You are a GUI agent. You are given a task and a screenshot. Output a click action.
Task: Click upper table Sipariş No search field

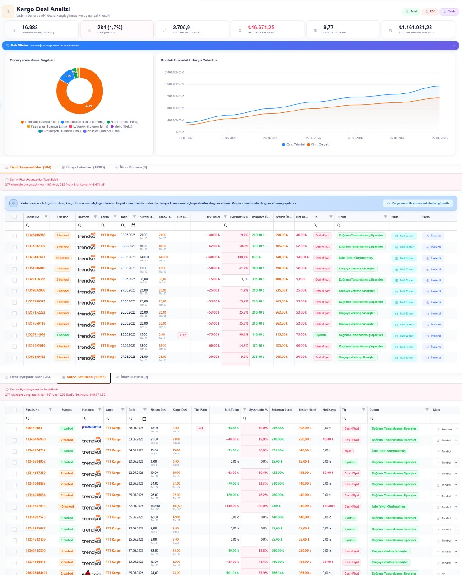pos(37,225)
